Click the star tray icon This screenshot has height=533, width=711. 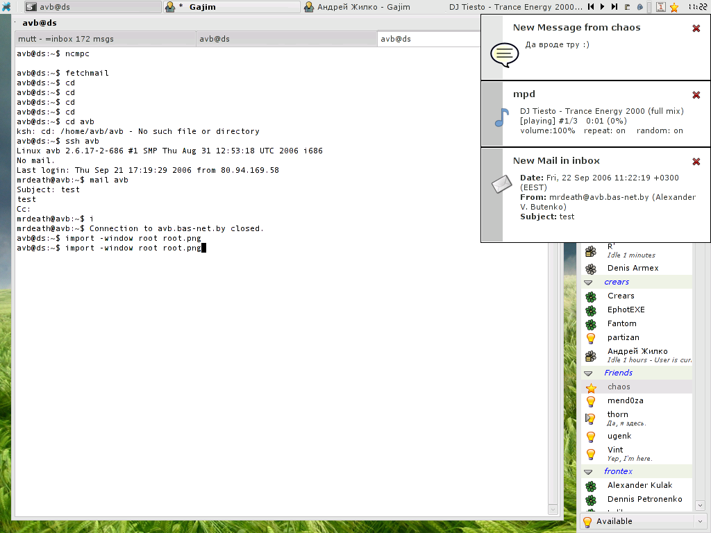click(674, 8)
